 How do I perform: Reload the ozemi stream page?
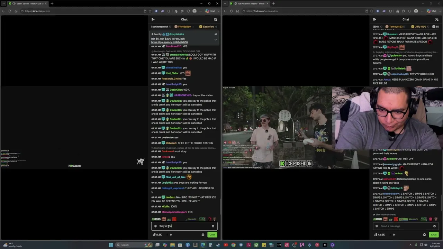tap(10, 11)
